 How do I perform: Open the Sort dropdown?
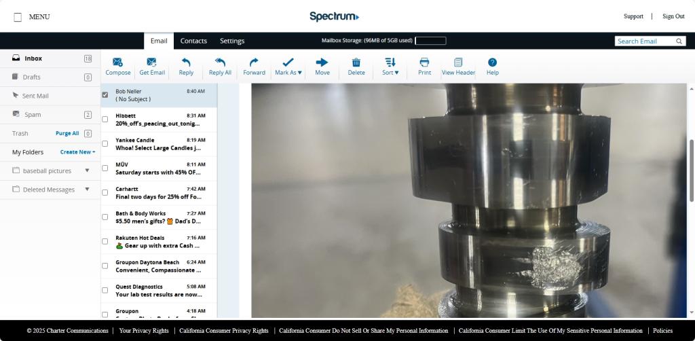point(390,67)
